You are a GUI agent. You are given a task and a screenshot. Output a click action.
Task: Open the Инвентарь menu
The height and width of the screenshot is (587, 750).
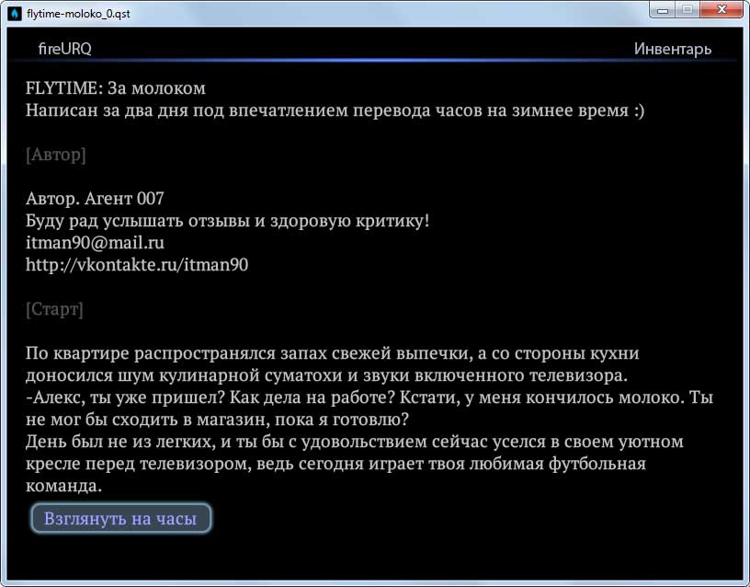pyautogui.click(x=672, y=49)
